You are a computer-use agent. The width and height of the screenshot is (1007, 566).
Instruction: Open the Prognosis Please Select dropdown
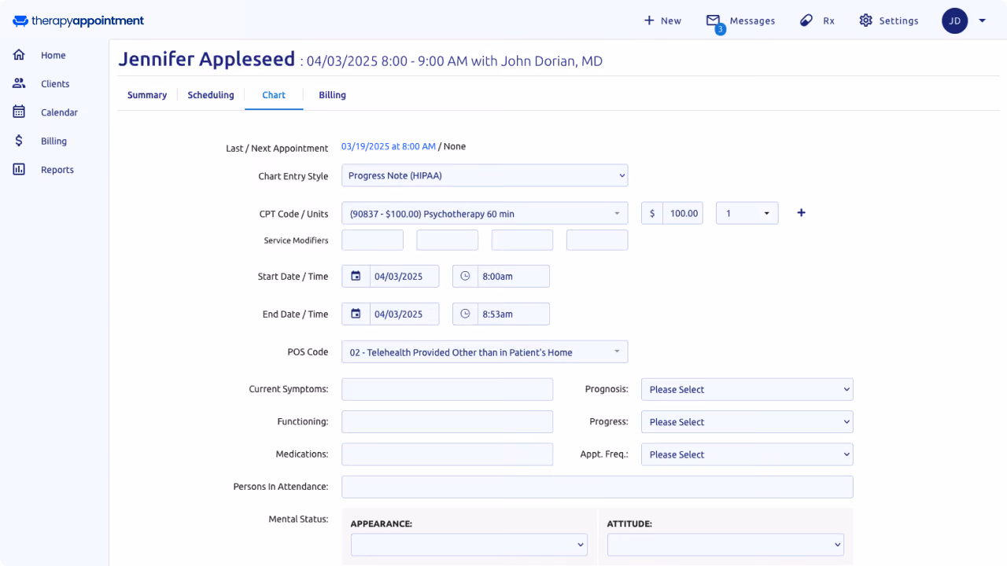pyautogui.click(x=747, y=389)
